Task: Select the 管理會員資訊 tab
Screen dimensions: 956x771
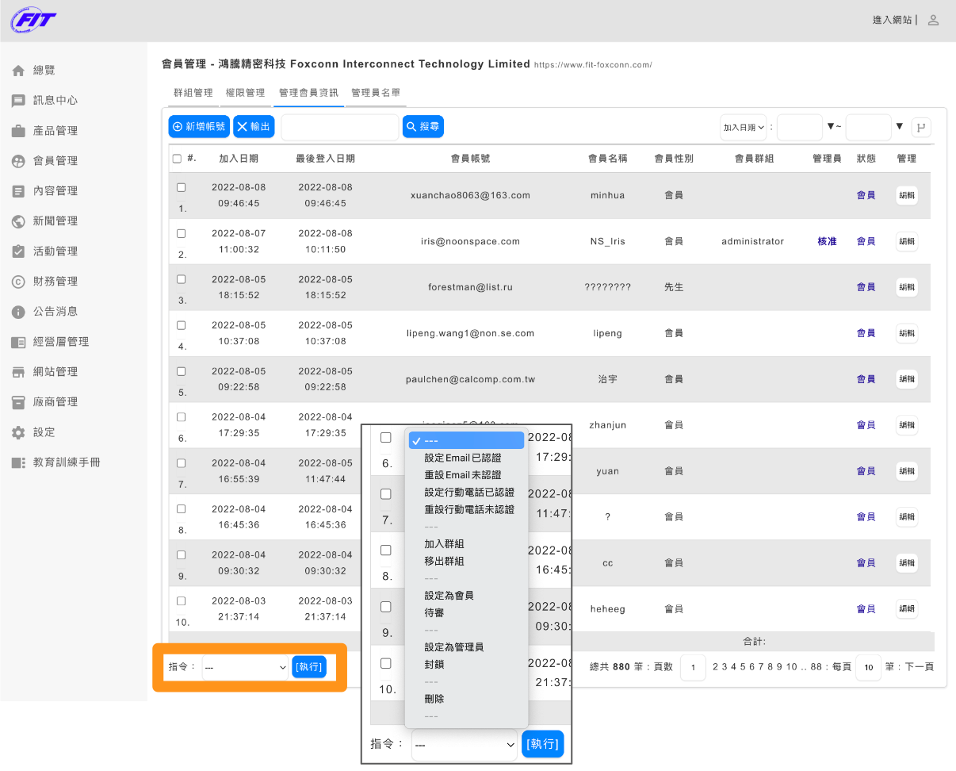Action: pyautogui.click(x=308, y=93)
